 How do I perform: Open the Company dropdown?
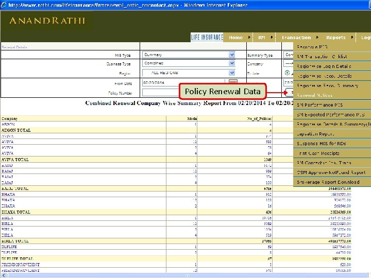point(288,63)
